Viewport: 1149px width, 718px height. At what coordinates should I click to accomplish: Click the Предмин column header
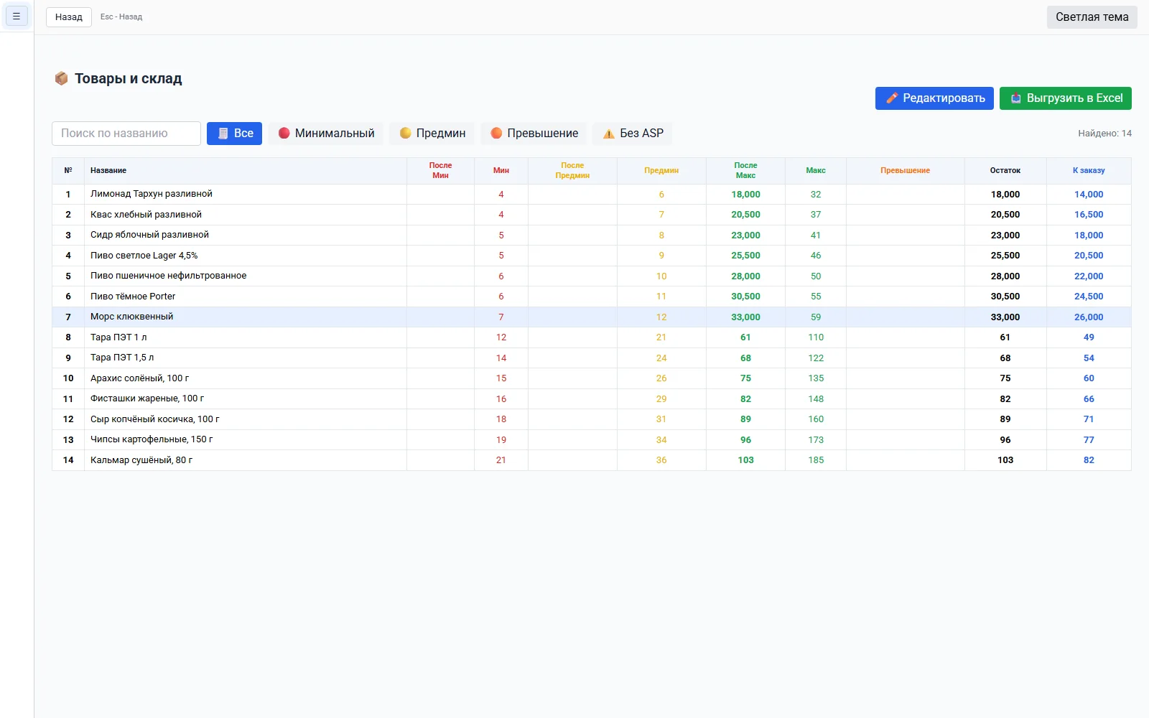click(661, 171)
